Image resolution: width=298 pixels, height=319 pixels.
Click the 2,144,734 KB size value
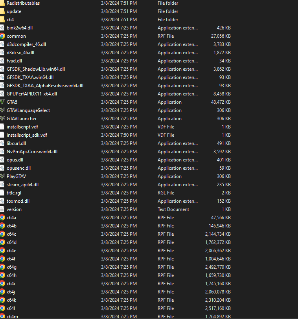coord(218,234)
